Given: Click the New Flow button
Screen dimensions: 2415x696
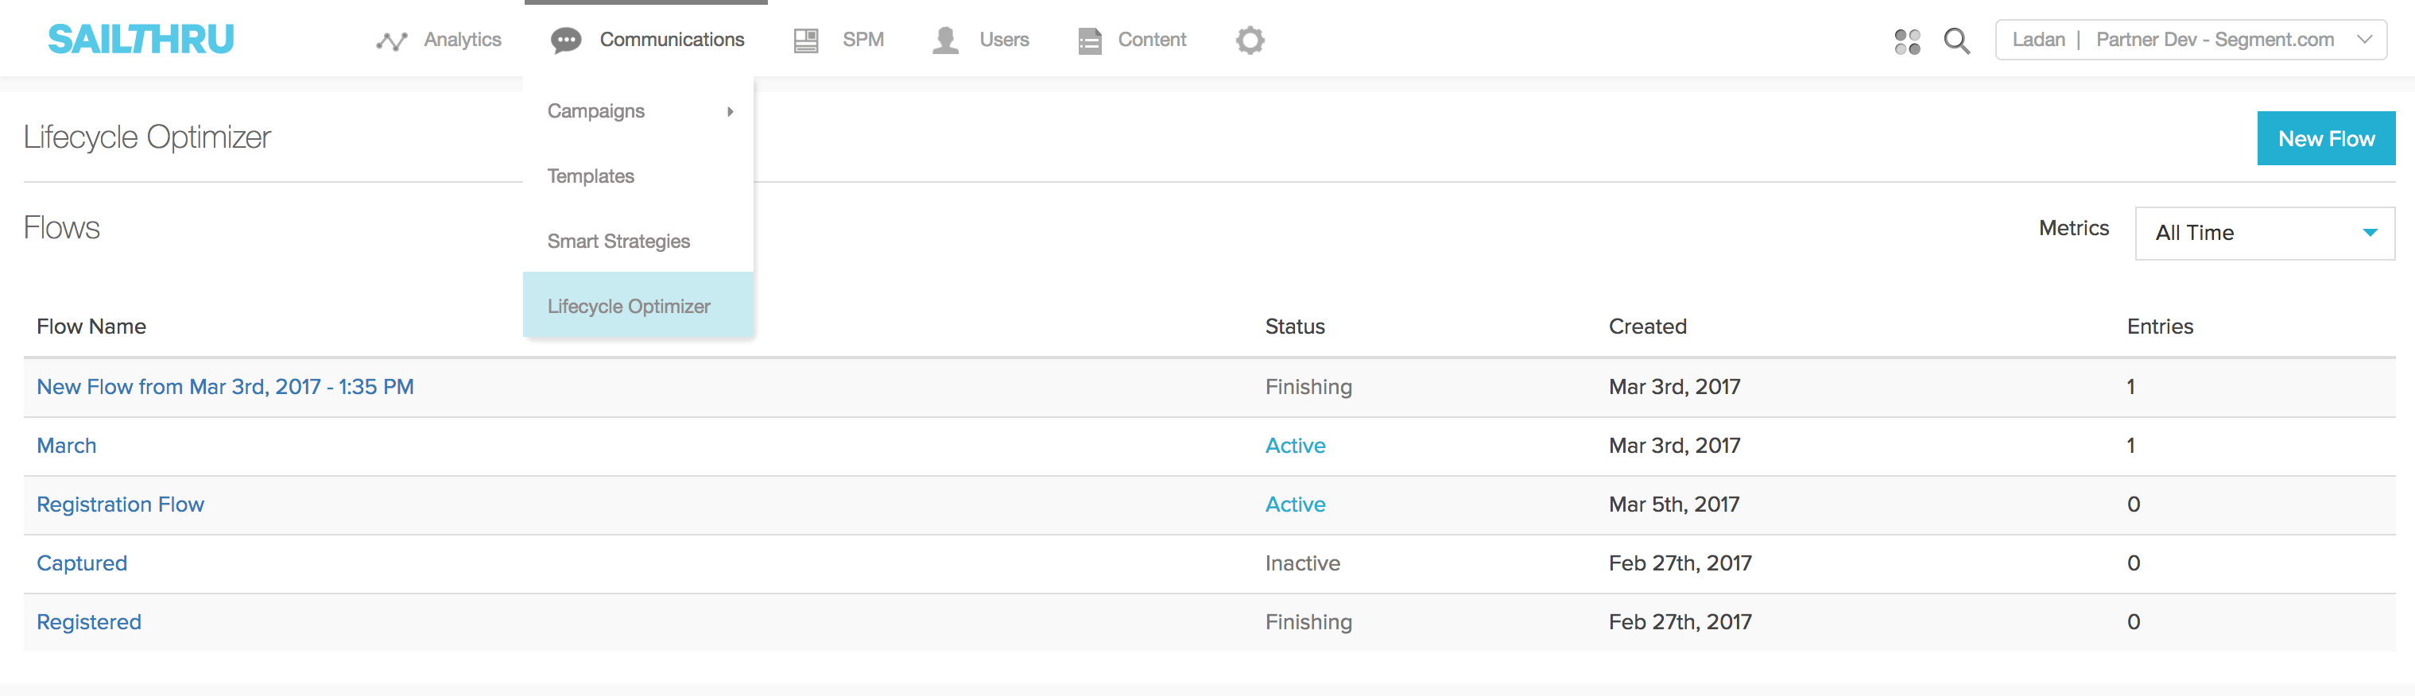Looking at the screenshot, I should point(2326,138).
